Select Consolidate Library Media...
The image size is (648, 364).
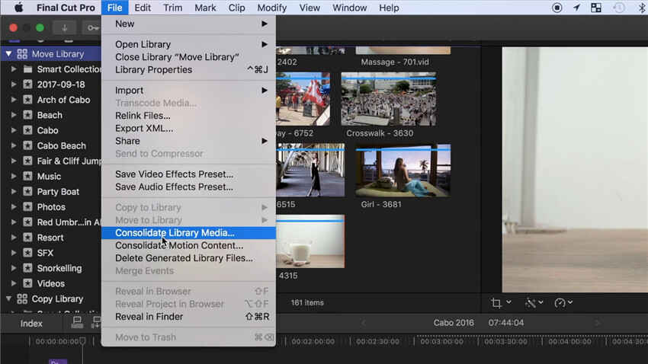tap(189, 233)
